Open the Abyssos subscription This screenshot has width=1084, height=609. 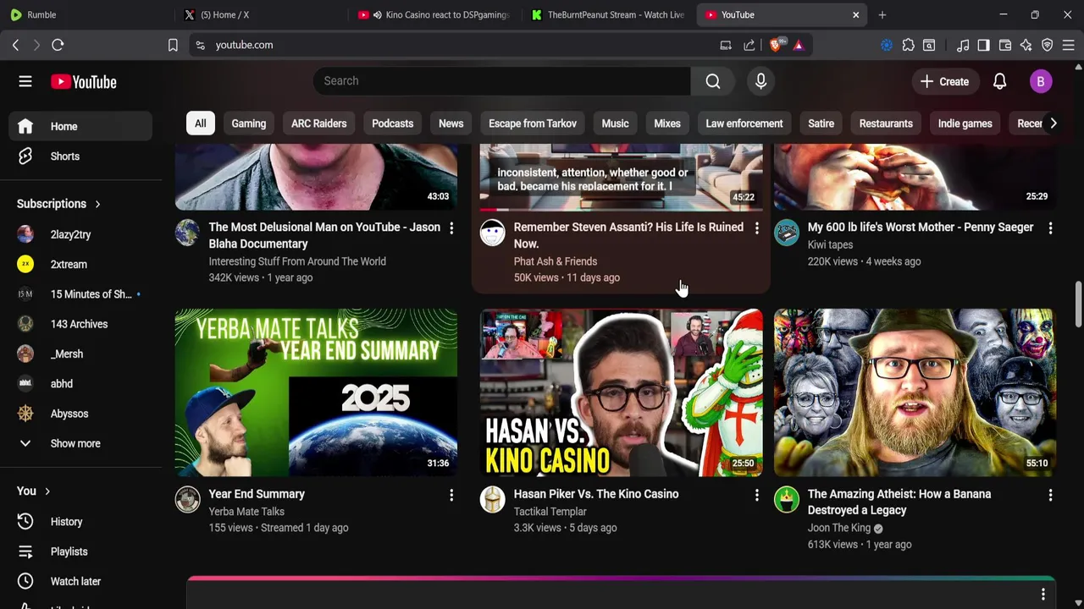[x=80, y=414]
